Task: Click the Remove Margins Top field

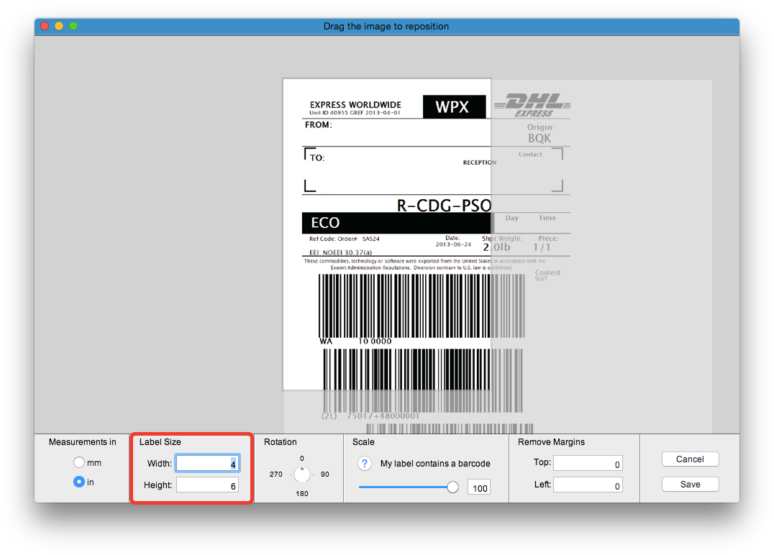Action: click(587, 464)
